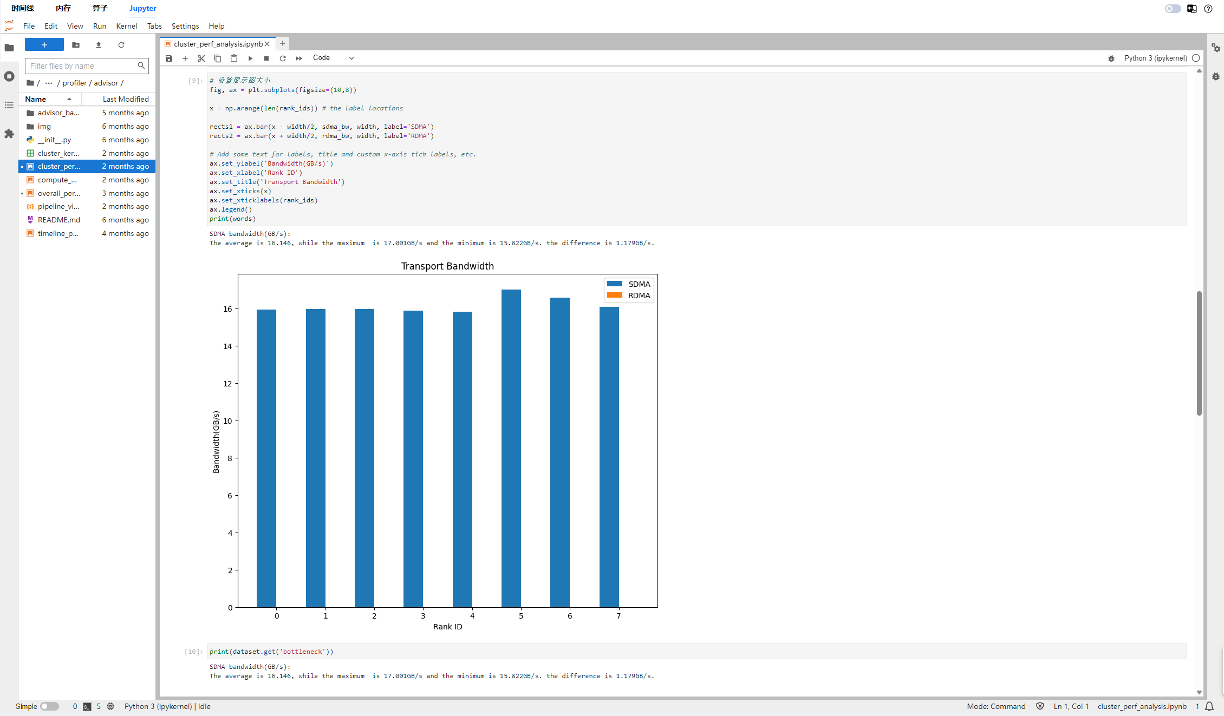
Task: Upload files icon in file browser
Action: pyautogui.click(x=99, y=45)
